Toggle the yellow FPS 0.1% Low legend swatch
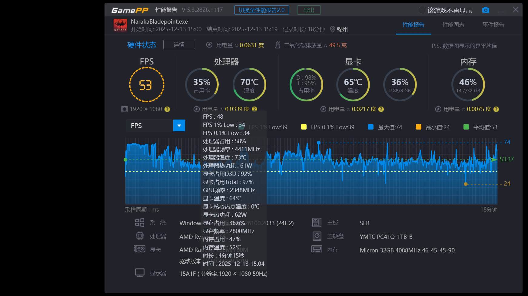This screenshot has width=528, height=296. click(304, 127)
